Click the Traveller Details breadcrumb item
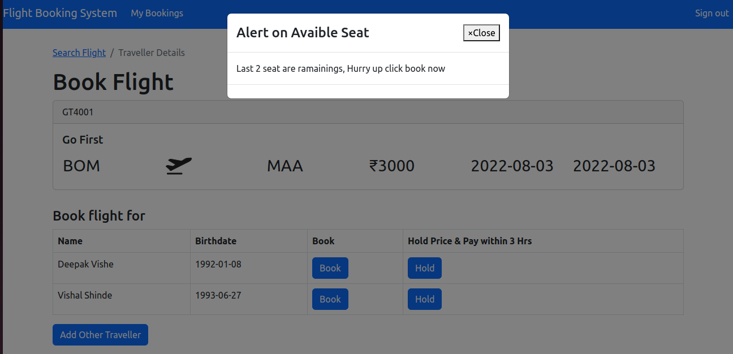 coord(152,53)
